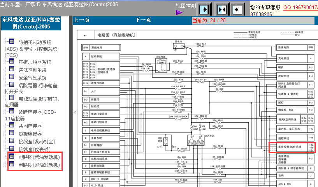Click the table icon beside 电路图(柴油发动机)
Image resolution: width=318 pixels, height=187 pixels.
pyautogui.click(x=12, y=164)
